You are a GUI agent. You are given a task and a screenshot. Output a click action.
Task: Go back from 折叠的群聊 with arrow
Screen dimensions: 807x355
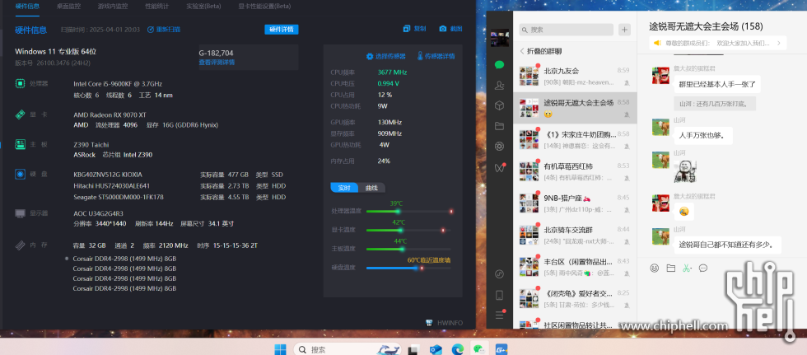click(522, 51)
